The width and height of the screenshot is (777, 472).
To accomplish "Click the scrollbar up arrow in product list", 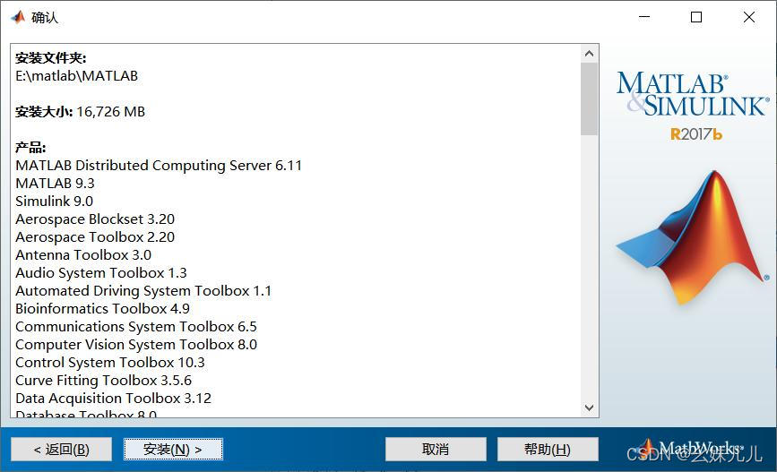I will coord(589,54).
